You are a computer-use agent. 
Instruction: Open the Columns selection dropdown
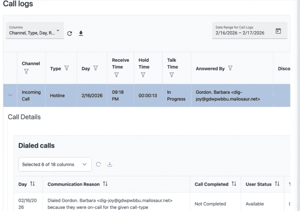point(35,31)
